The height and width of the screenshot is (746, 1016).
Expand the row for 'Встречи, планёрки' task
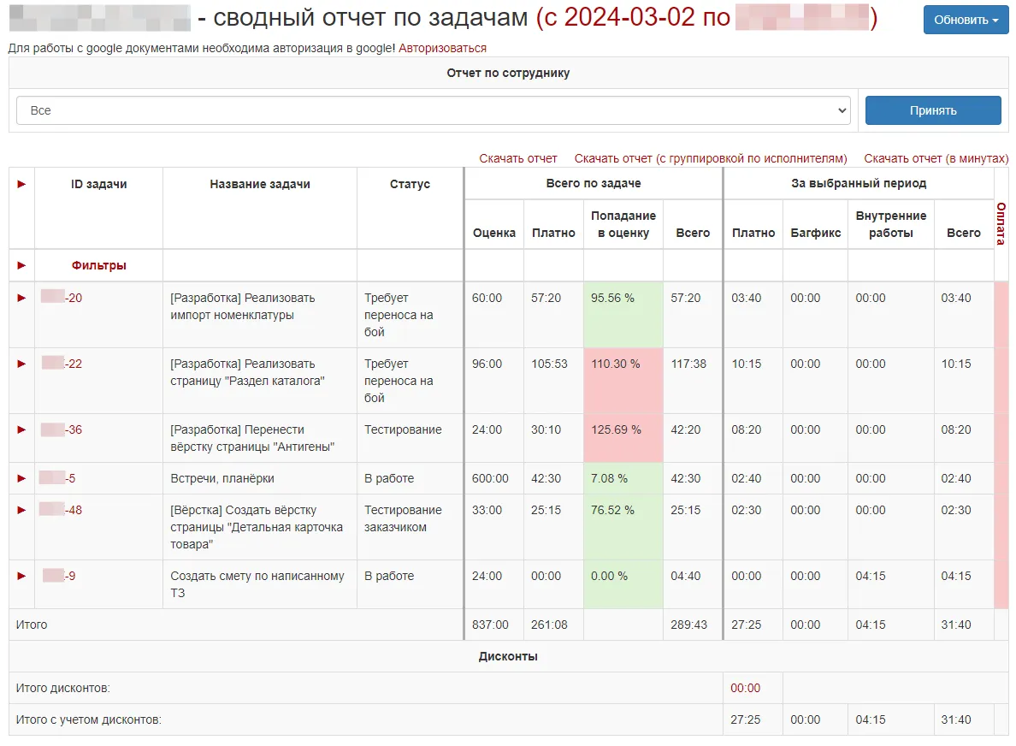click(21, 479)
